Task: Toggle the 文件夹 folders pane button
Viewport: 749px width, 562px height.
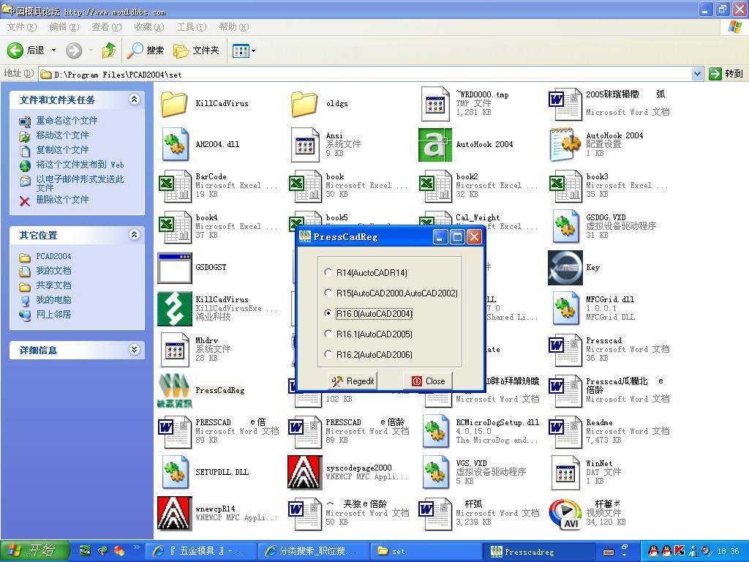Action: point(196,50)
